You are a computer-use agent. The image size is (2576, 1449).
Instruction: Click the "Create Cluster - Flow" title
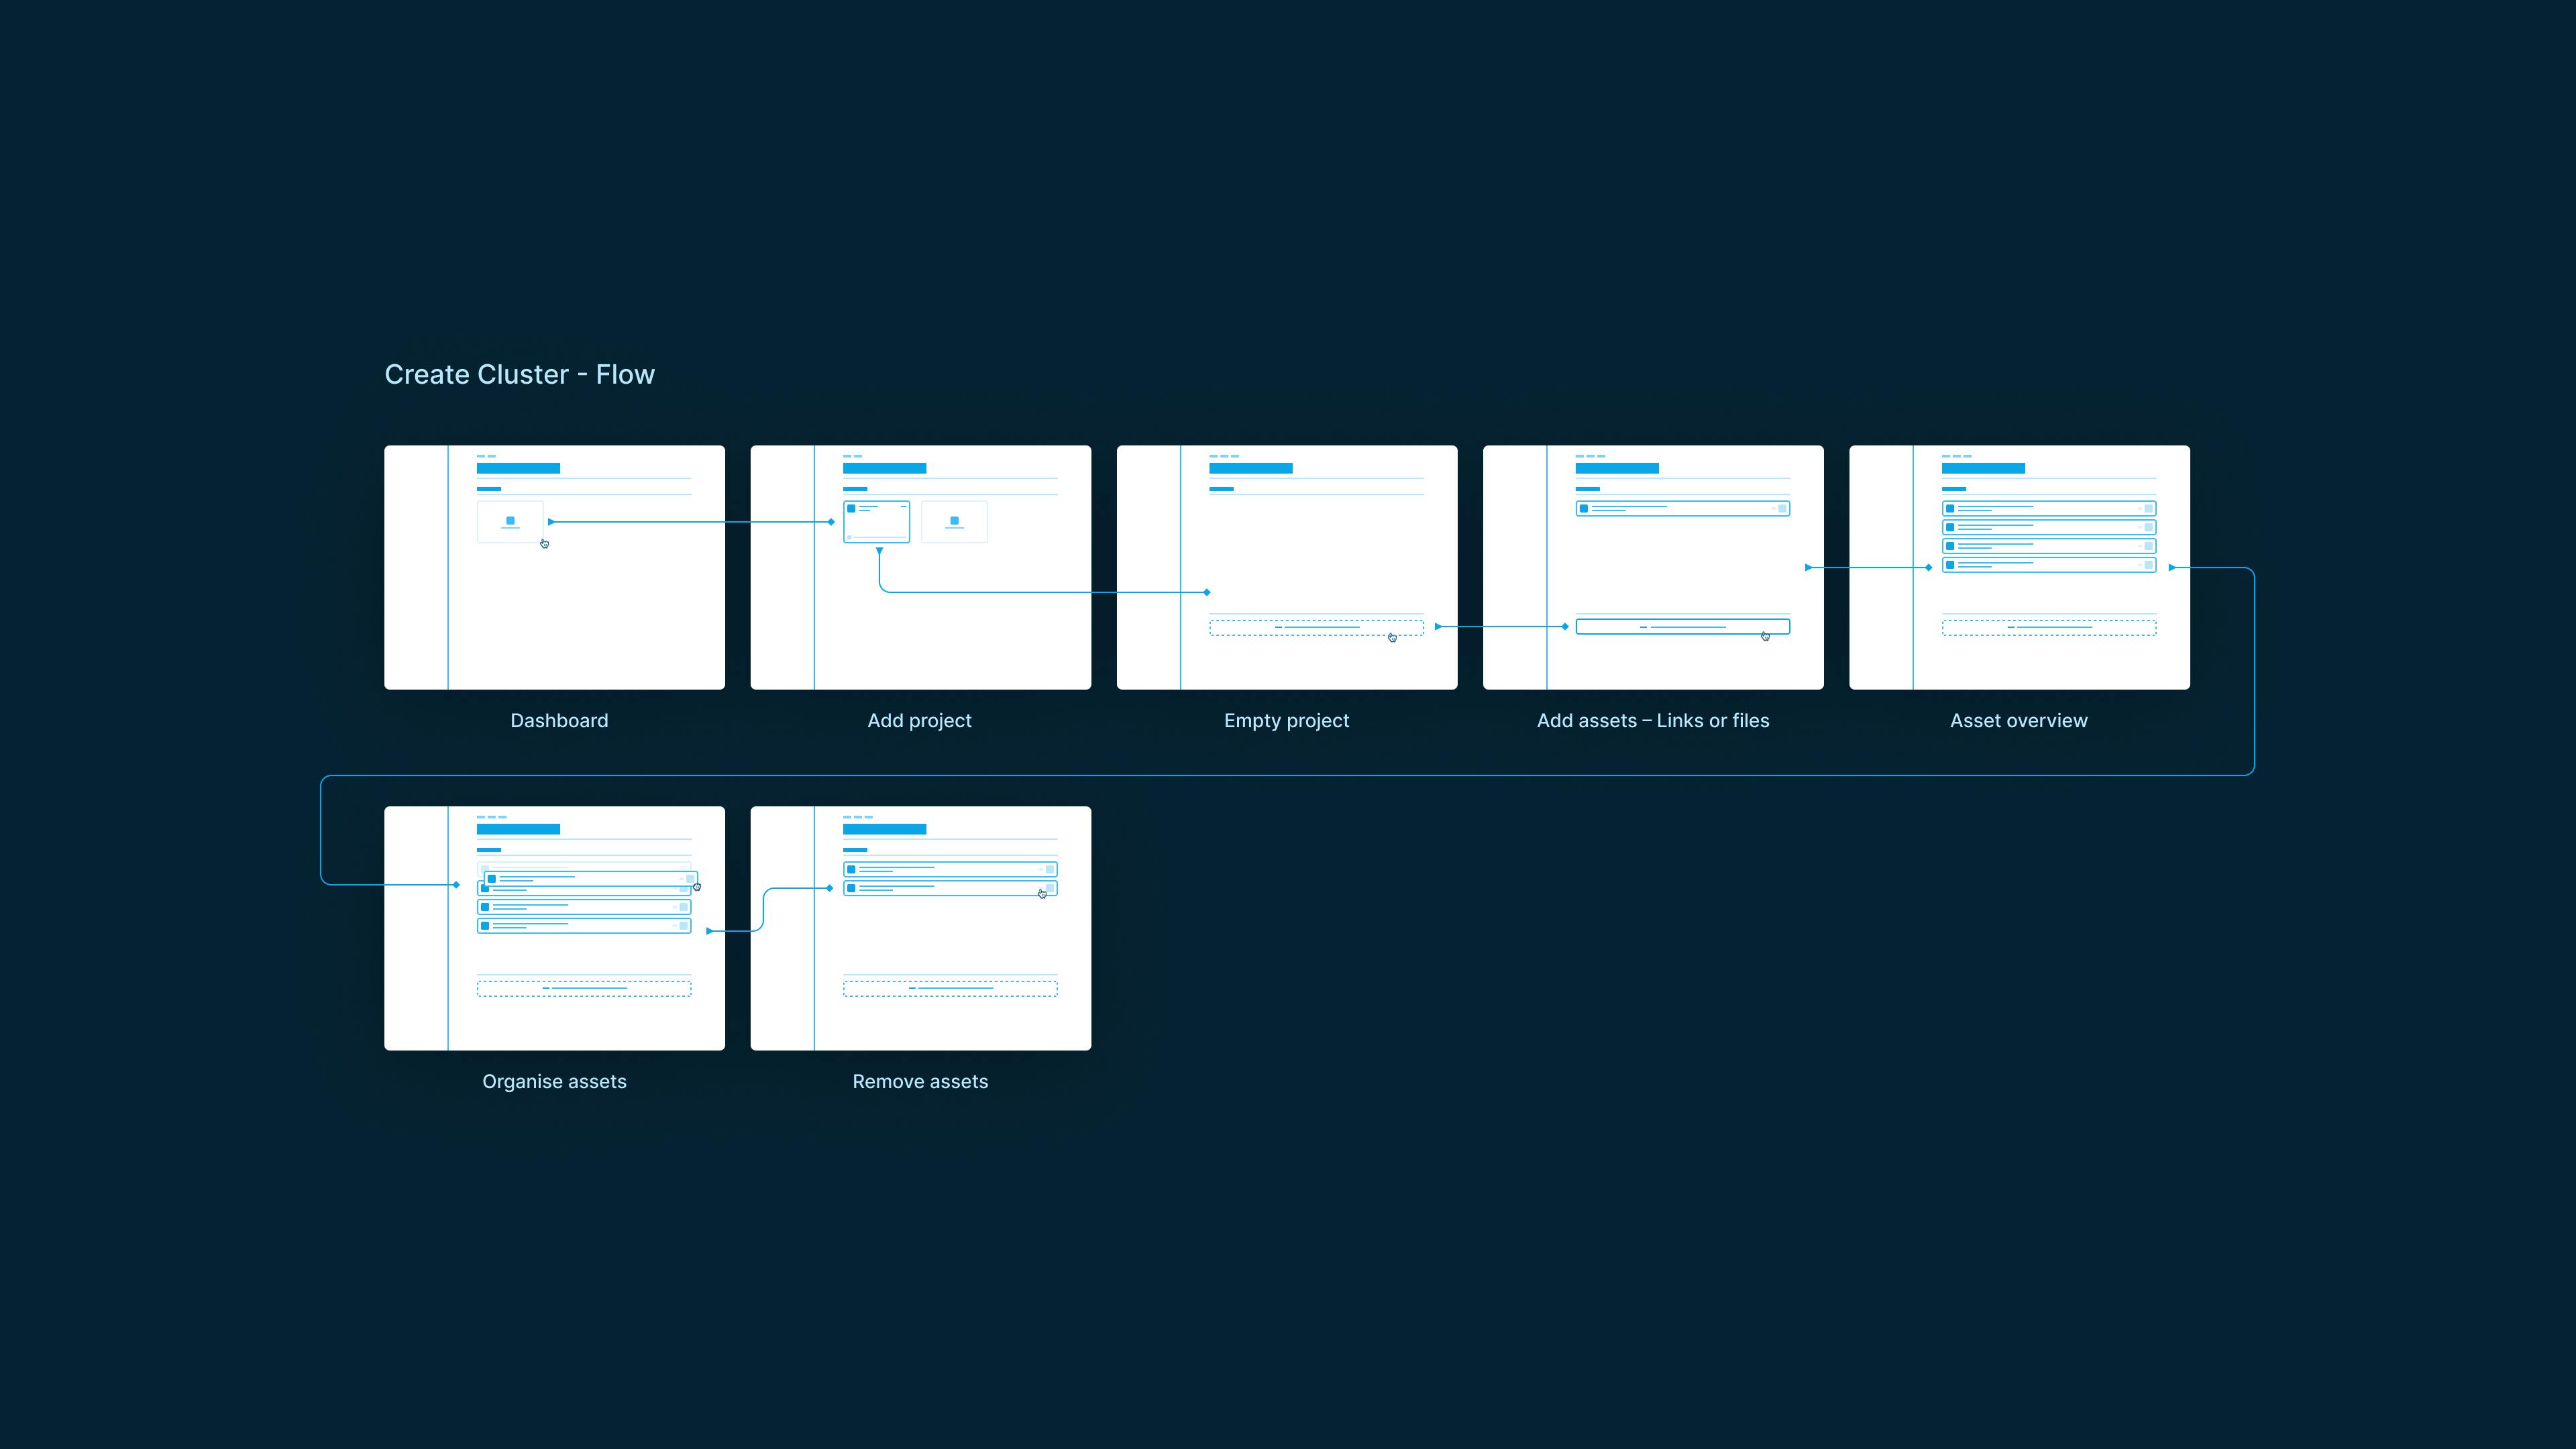click(519, 374)
